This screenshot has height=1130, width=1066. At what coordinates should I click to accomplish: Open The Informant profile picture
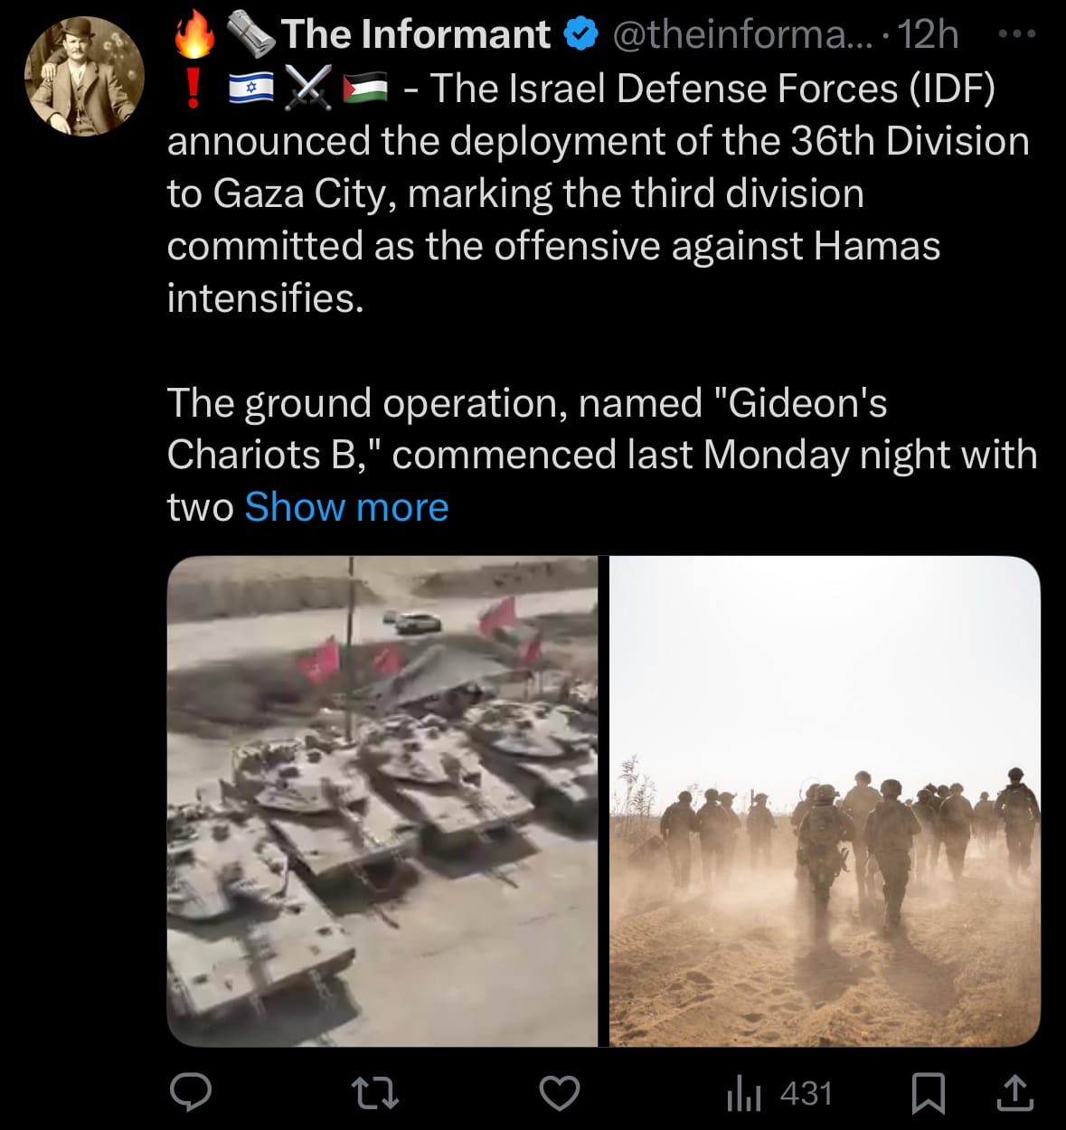point(85,75)
